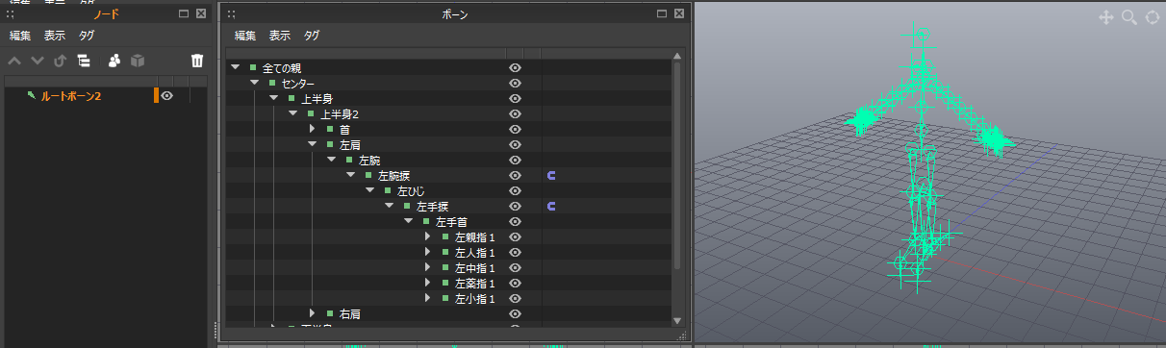This screenshot has width=1166, height=348.
Task: Hide the 首 bone
Action: (515, 130)
